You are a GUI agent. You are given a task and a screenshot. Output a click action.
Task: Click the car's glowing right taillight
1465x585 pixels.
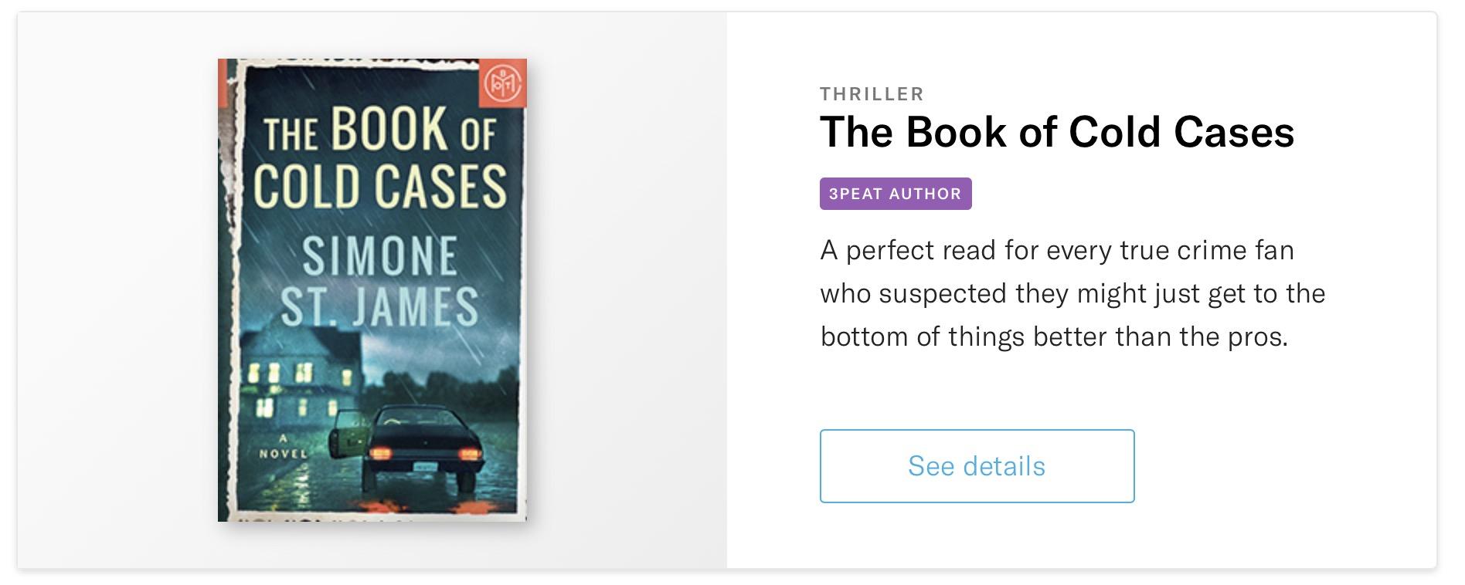[470, 454]
